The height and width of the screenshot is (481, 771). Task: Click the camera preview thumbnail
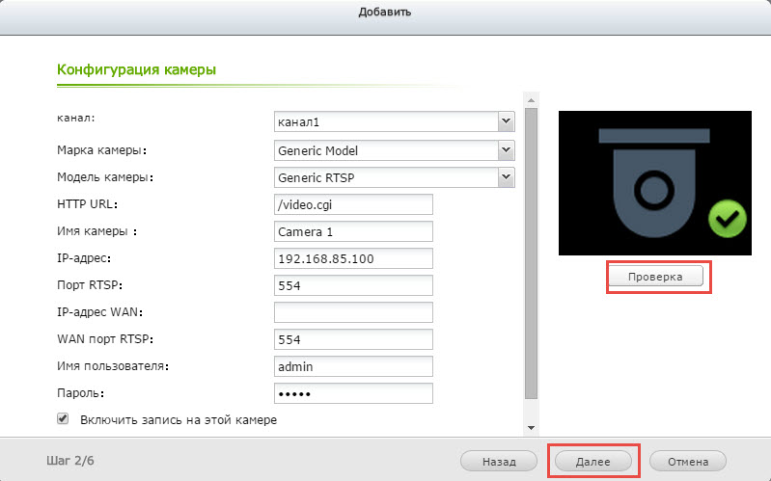(655, 183)
